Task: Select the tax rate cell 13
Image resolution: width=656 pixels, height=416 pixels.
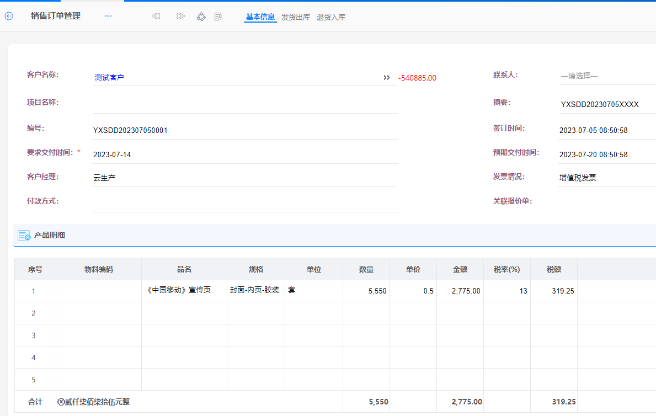Action: (507, 291)
